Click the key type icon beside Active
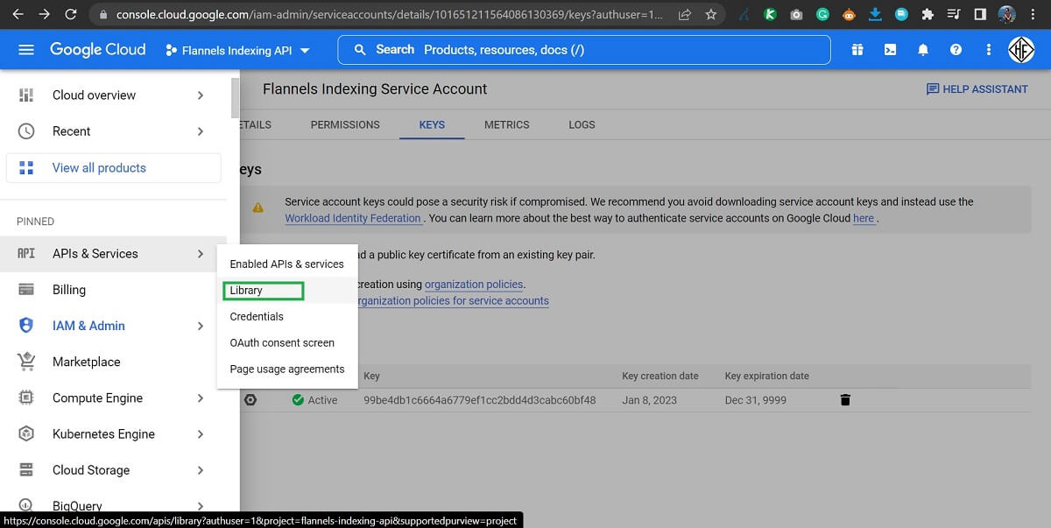This screenshot has height=528, width=1051. tap(250, 400)
